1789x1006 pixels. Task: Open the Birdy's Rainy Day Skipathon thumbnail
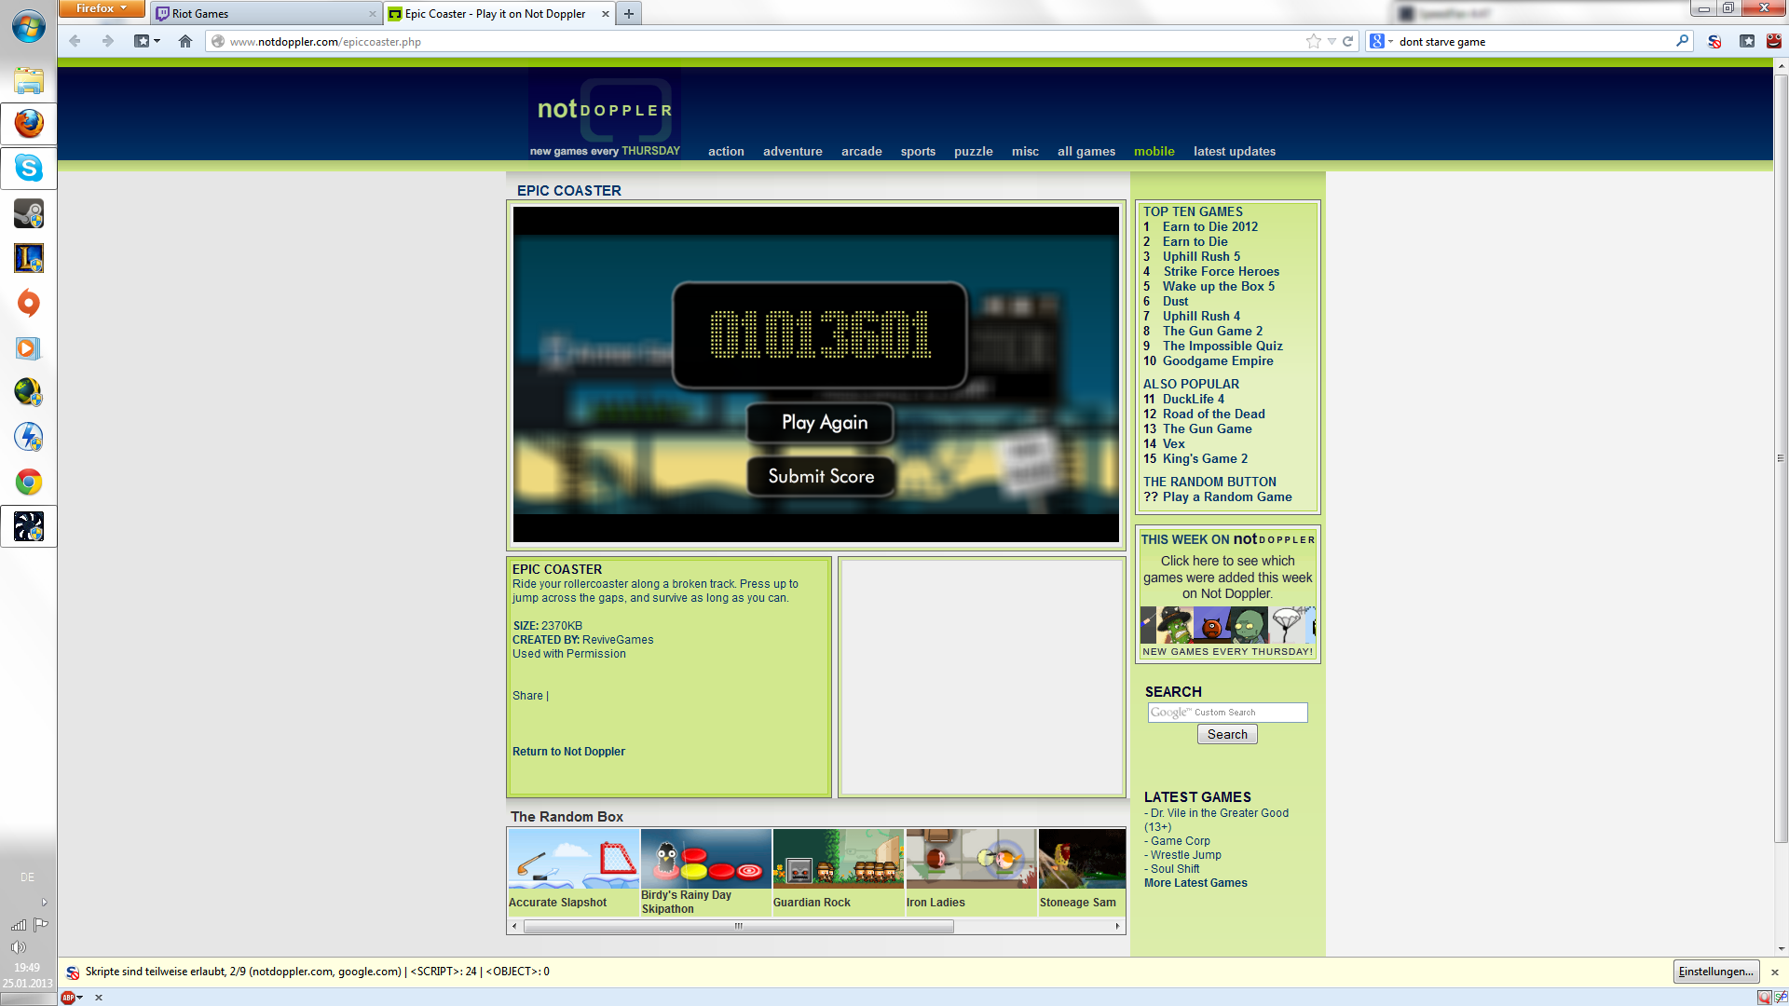click(x=705, y=859)
